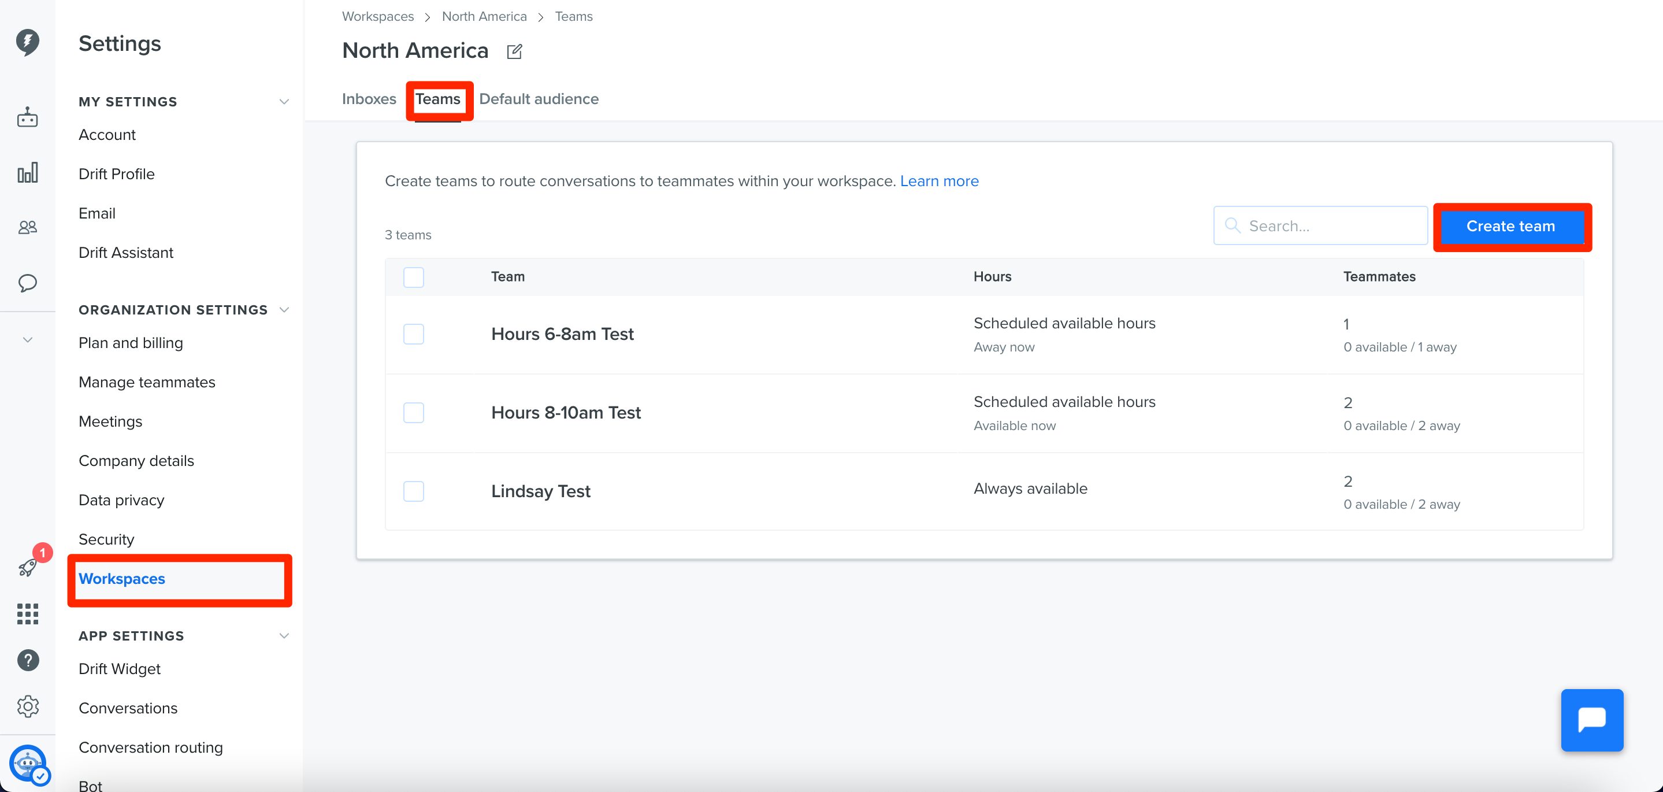Collapse the My Settings section
The image size is (1663, 792).
283,101
